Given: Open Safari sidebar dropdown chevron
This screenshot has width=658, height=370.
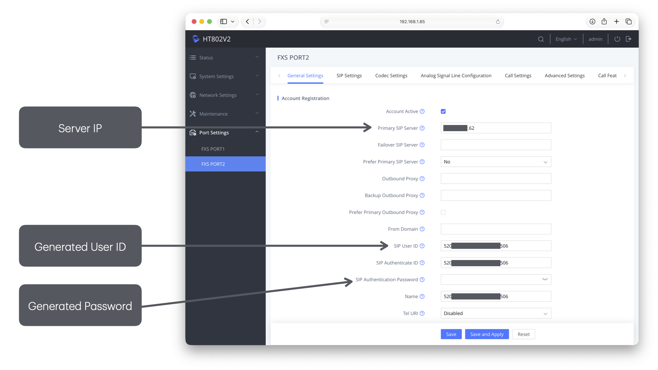Looking at the screenshot, I should coord(233,22).
